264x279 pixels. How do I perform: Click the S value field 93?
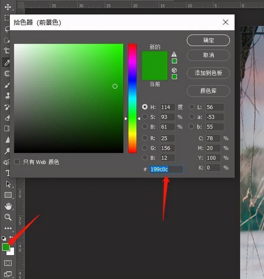pyautogui.click(x=167, y=117)
